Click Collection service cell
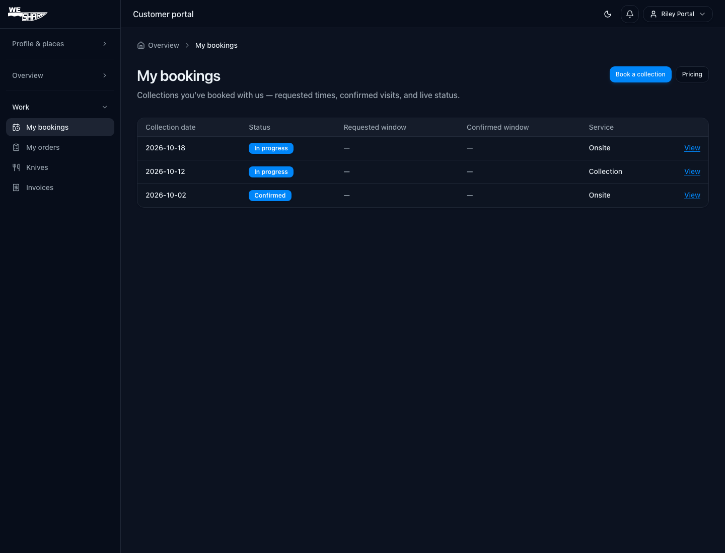The image size is (725, 553). (x=606, y=171)
